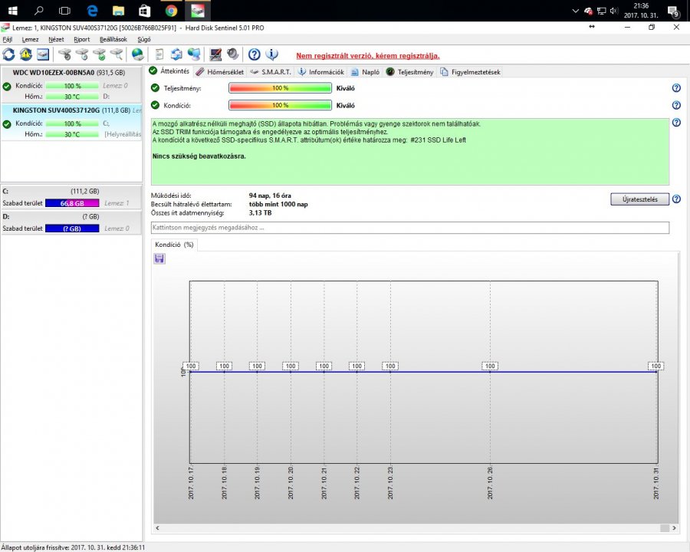Open Google Chrome from the taskbar
Screen dimensions: 690x552
(171, 11)
